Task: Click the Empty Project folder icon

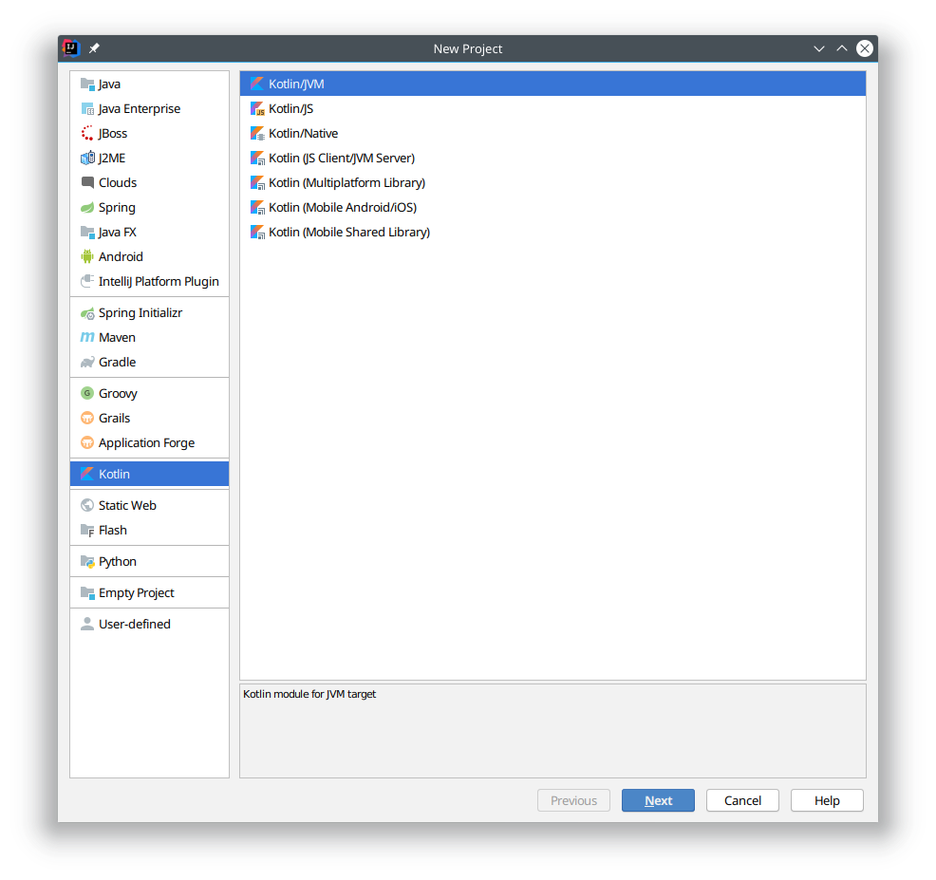Action: pyautogui.click(x=87, y=592)
